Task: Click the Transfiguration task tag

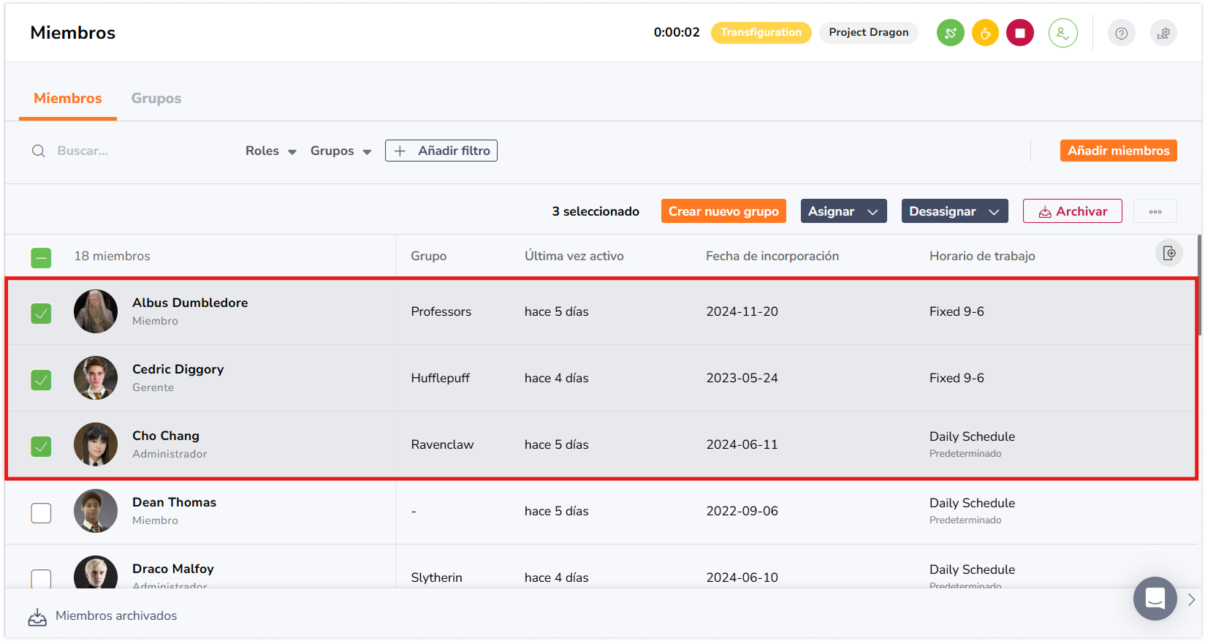Action: 761,33
